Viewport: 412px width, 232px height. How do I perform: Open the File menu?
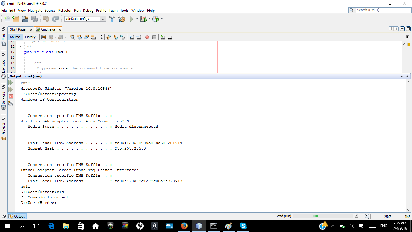[4, 10]
